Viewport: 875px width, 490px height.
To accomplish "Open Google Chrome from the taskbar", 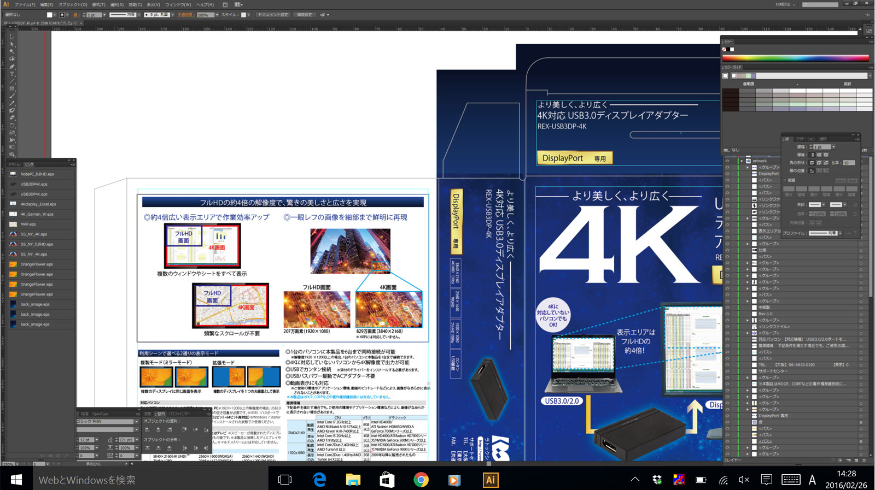I will point(421,480).
